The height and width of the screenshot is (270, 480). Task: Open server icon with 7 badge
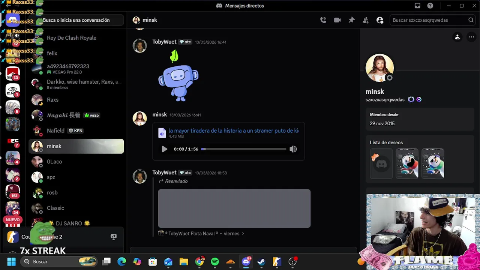tap(12, 141)
